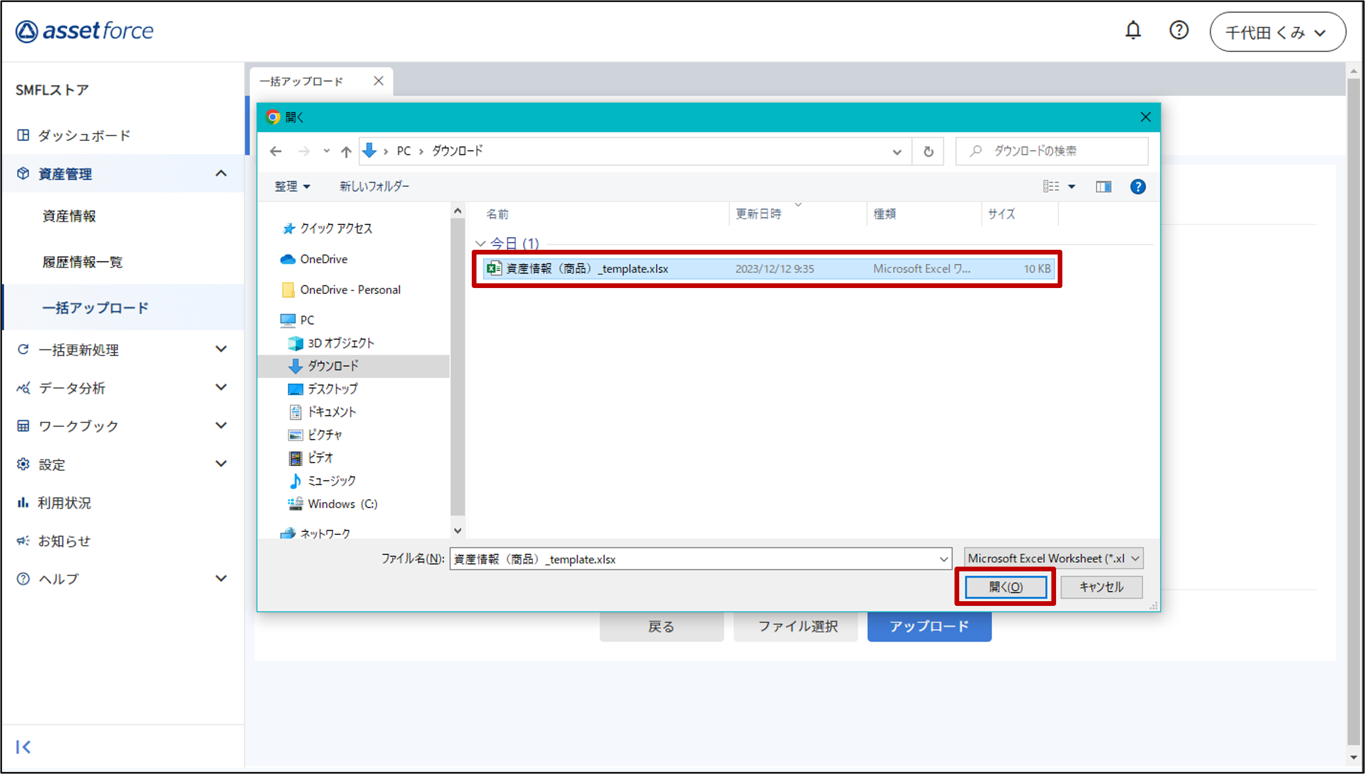Open the file type filter dropdown

1053,558
